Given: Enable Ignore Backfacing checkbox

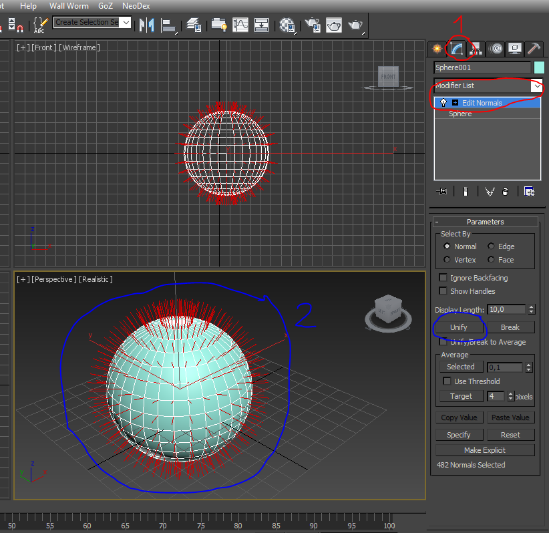Looking at the screenshot, I should click(x=443, y=278).
